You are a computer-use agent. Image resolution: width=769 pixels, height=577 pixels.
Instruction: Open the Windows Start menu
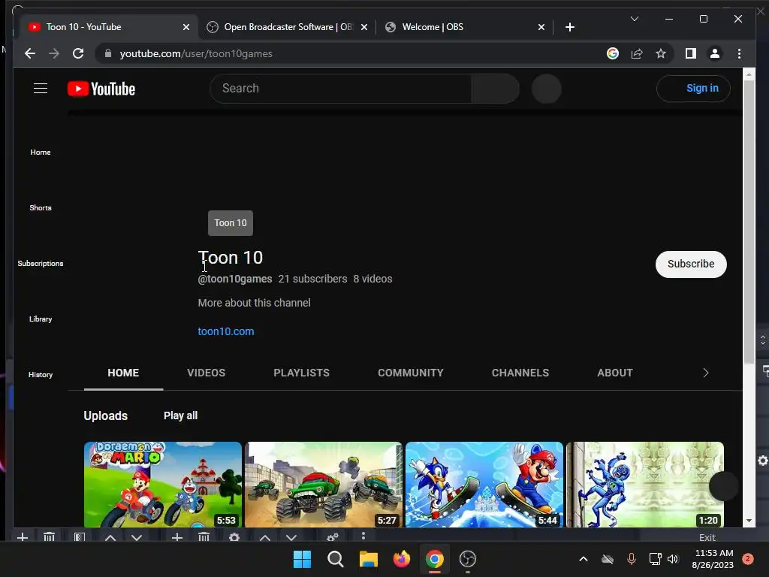(x=302, y=559)
